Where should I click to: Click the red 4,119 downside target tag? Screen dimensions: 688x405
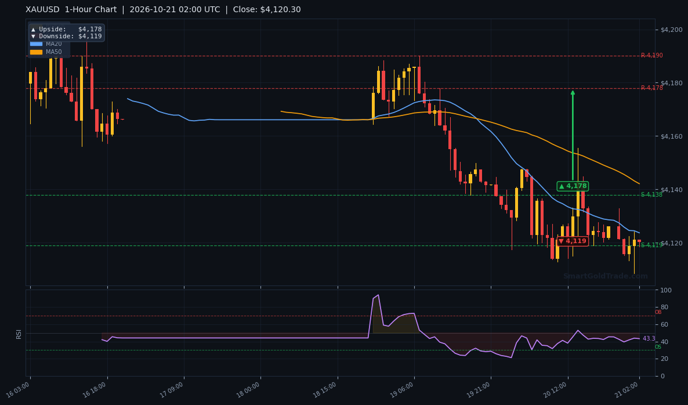pos(573,241)
